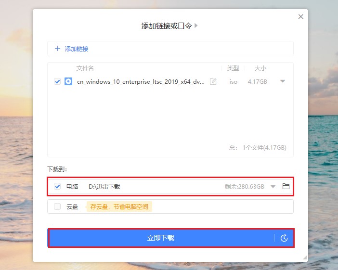Screen dimensions: 338x270
Task: Expand the iso file row dropdown arrow
Action: pos(283,81)
